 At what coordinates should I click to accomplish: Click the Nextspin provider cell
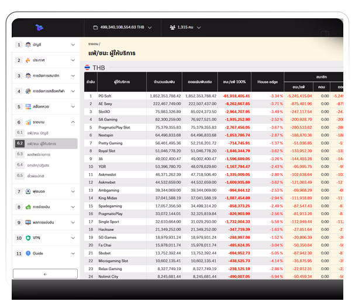[122, 135]
